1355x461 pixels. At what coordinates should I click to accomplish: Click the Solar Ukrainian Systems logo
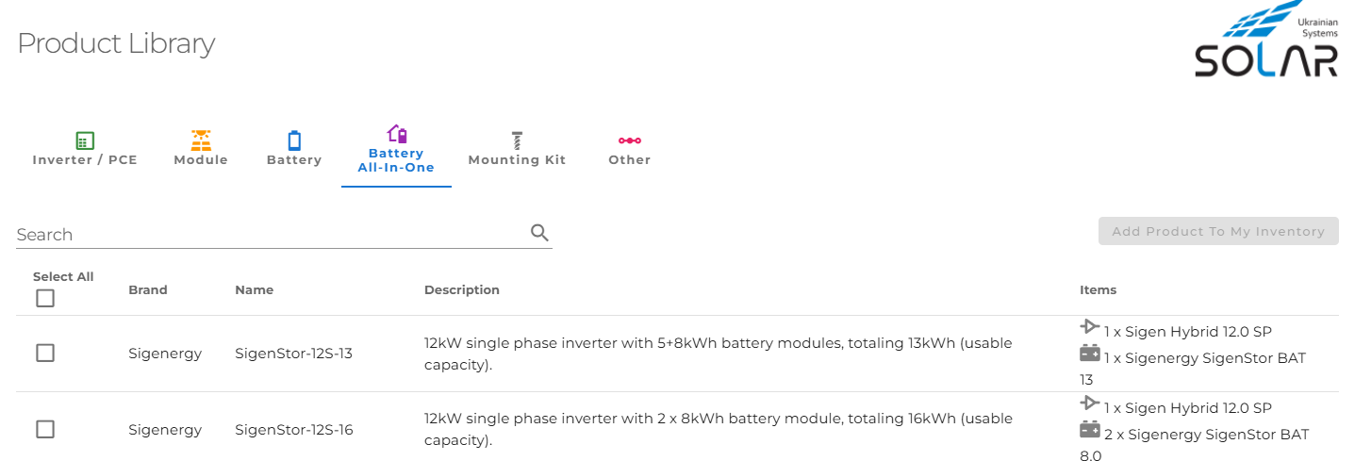pos(1265,41)
